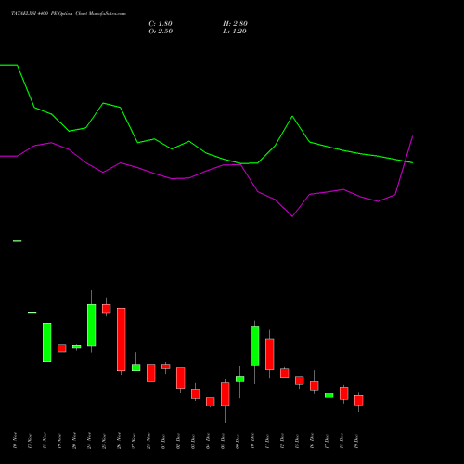
Task: Click the red candle for 11 Dec
Action: pos(270,354)
